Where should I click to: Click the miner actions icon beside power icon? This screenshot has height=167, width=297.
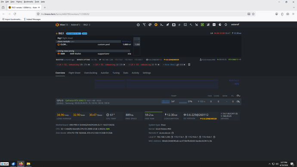(x=150, y=25)
